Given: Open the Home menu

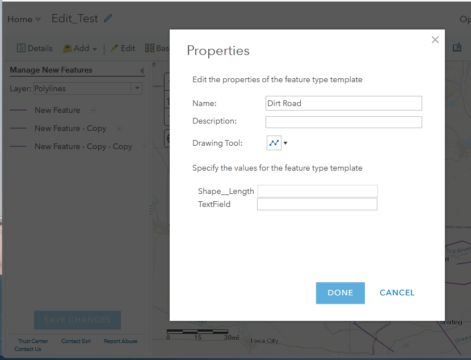Looking at the screenshot, I should (24, 19).
